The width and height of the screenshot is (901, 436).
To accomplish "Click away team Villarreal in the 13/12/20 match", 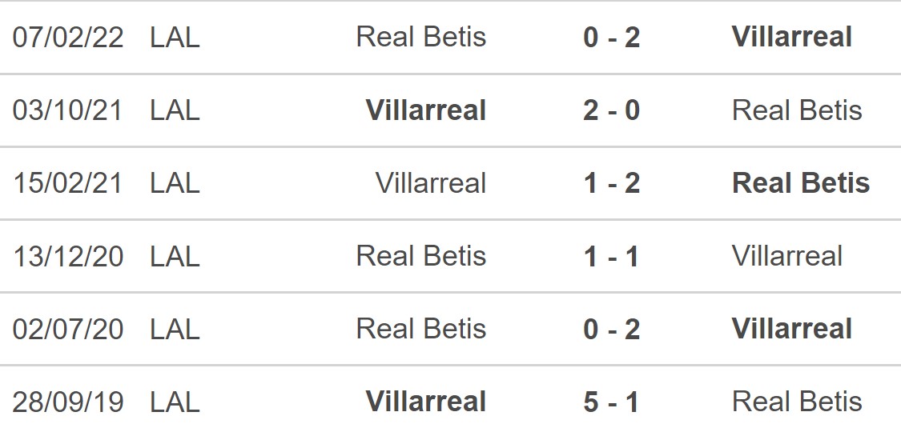I will click(x=786, y=256).
